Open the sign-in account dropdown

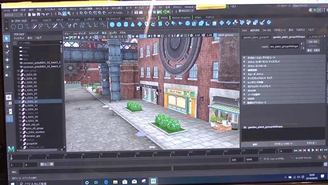point(186,11)
